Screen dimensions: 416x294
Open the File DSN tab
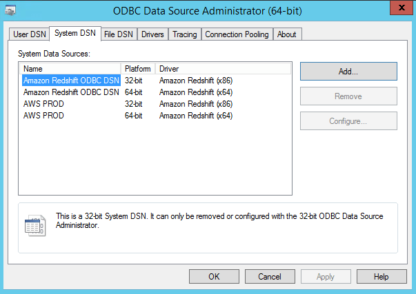(119, 34)
